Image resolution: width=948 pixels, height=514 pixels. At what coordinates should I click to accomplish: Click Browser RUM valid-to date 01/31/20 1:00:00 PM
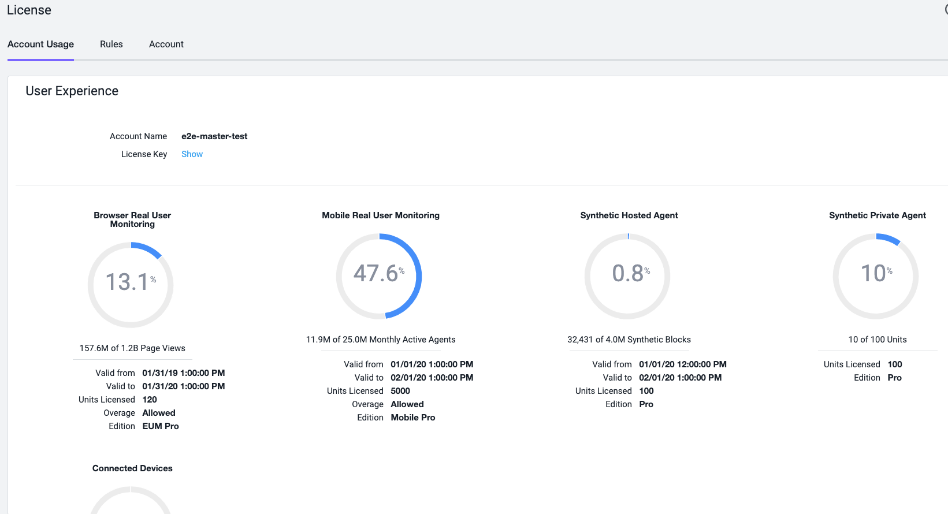click(184, 386)
